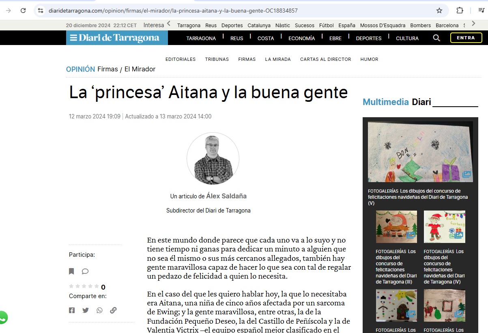This screenshot has width=488, height=333.
Task: Open the large Christmas drawing gallery thumbnail (V)
Action: click(420, 152)
